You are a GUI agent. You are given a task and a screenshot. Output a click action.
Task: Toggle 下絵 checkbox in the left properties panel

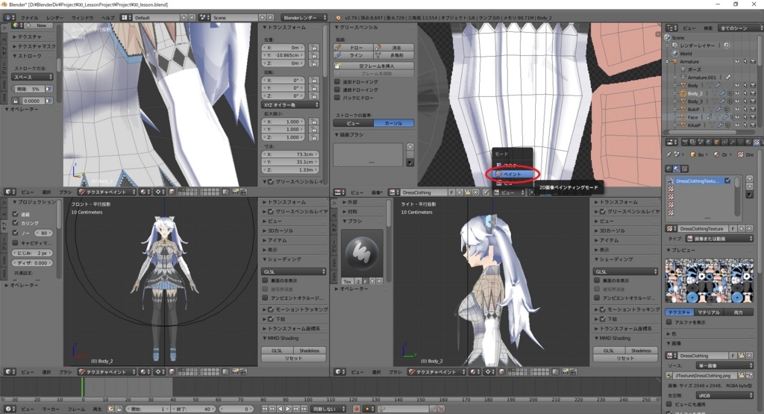pyautogui.click(x=271, y=319)
